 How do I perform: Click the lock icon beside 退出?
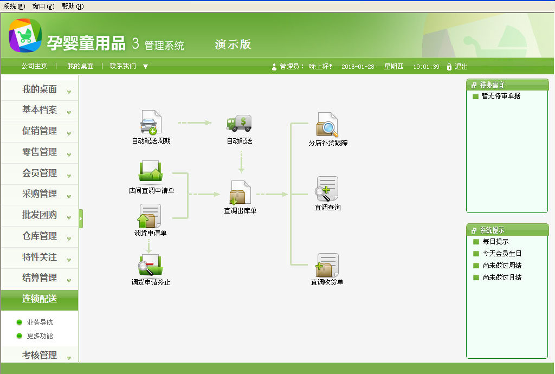[x=449, y=67]
